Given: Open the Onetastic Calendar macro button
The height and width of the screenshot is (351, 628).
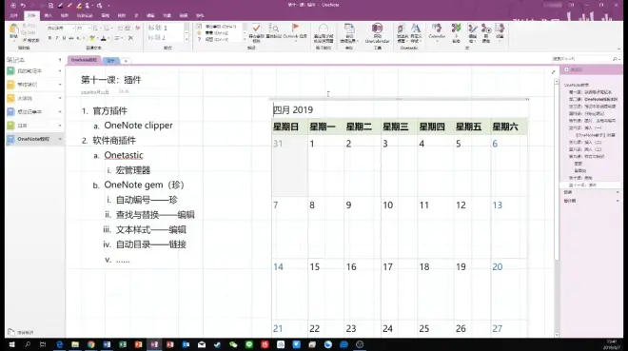Looking at the screenshot, I should click(437, 31).
